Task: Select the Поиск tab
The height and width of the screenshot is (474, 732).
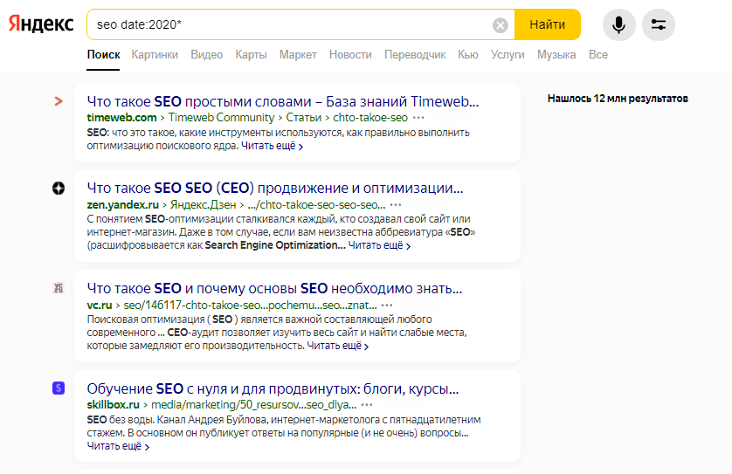Action: 103,55
